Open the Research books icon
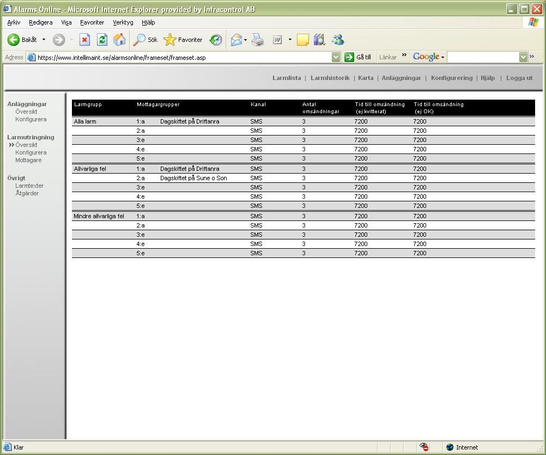546x455 pixels. click(x=319, y=40)
